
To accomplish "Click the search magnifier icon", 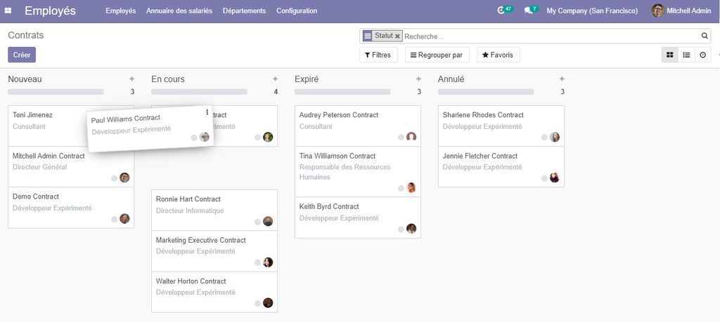I will [705, 36].
